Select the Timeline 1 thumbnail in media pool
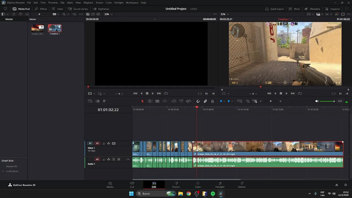 [55, 29]
